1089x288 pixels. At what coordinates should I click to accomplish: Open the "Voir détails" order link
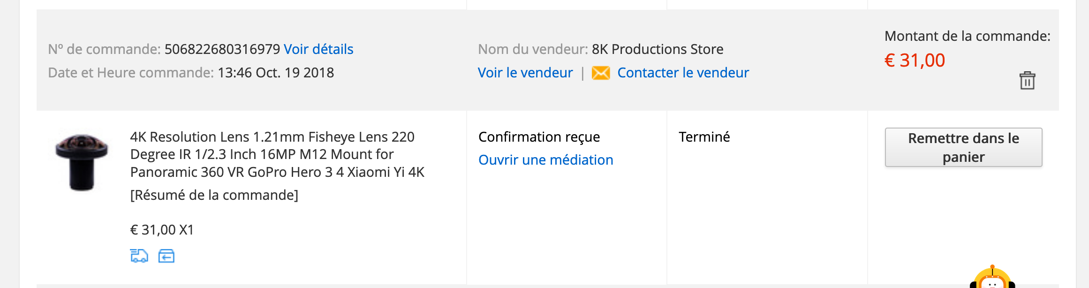click(x=318, y=49)
